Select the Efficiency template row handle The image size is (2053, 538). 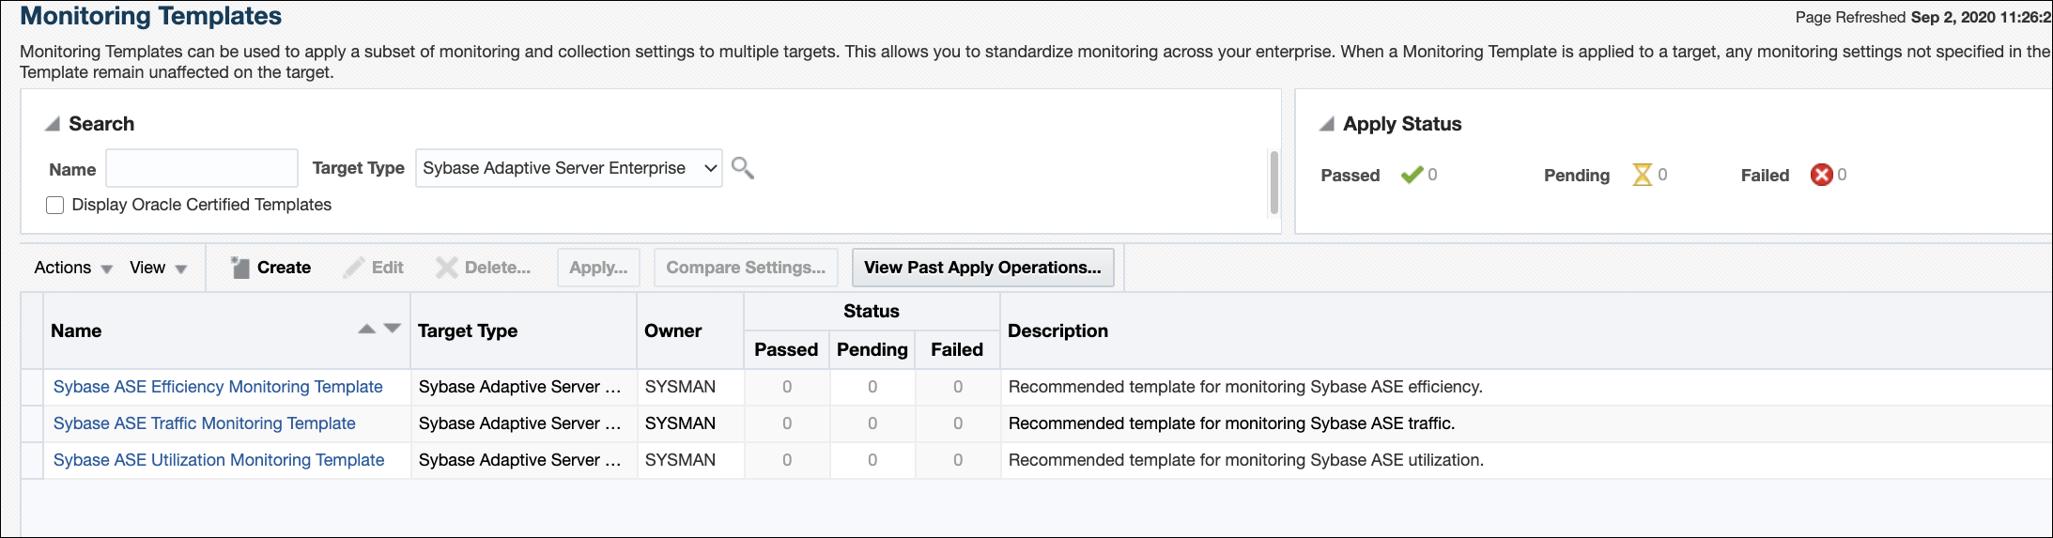click(32, 387)
